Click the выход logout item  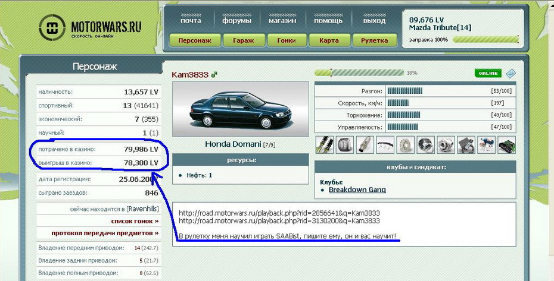point(374,21)
